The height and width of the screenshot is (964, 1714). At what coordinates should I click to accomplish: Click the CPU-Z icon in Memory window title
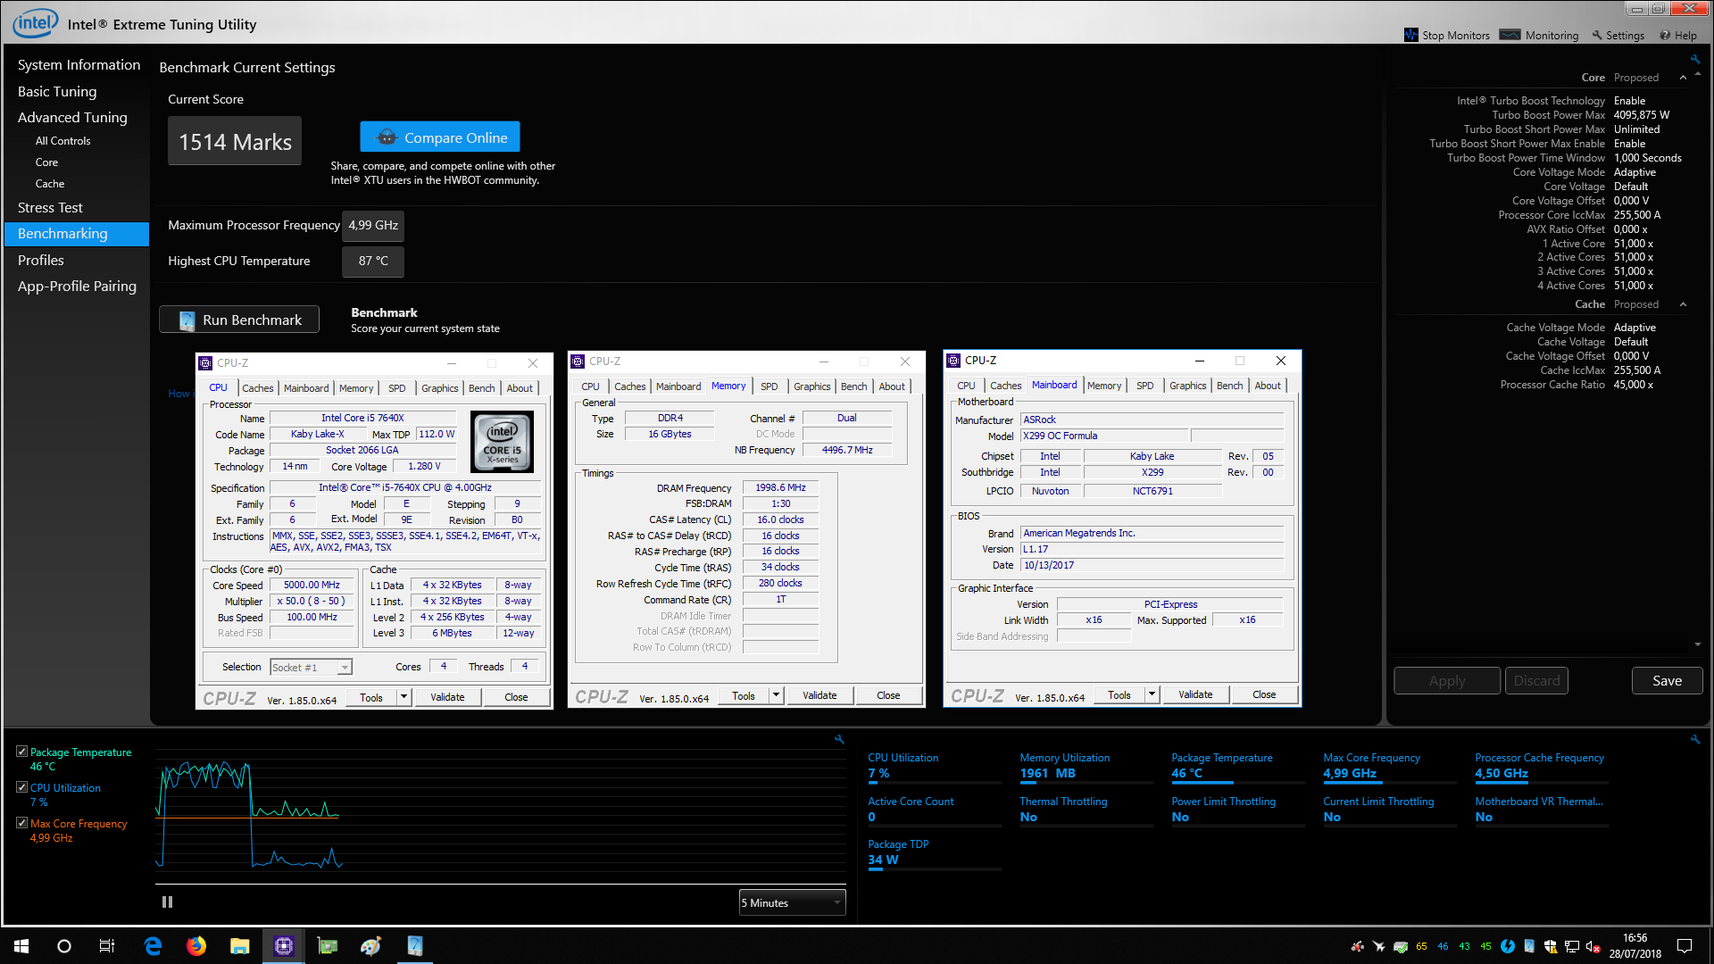(578, 361)
